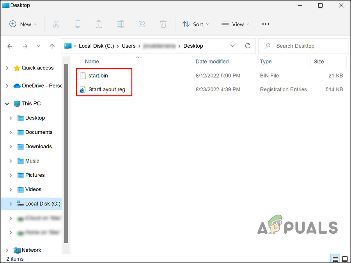Viewport: 351px width, 263px height.
Task: Open the See more ellipsis menu
Action: [x=266, y=24]
